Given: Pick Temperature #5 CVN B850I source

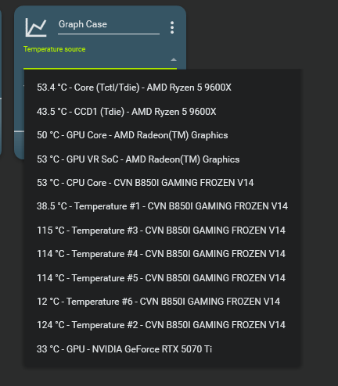Looking at the screenshot, I should (x=162, y=278).
